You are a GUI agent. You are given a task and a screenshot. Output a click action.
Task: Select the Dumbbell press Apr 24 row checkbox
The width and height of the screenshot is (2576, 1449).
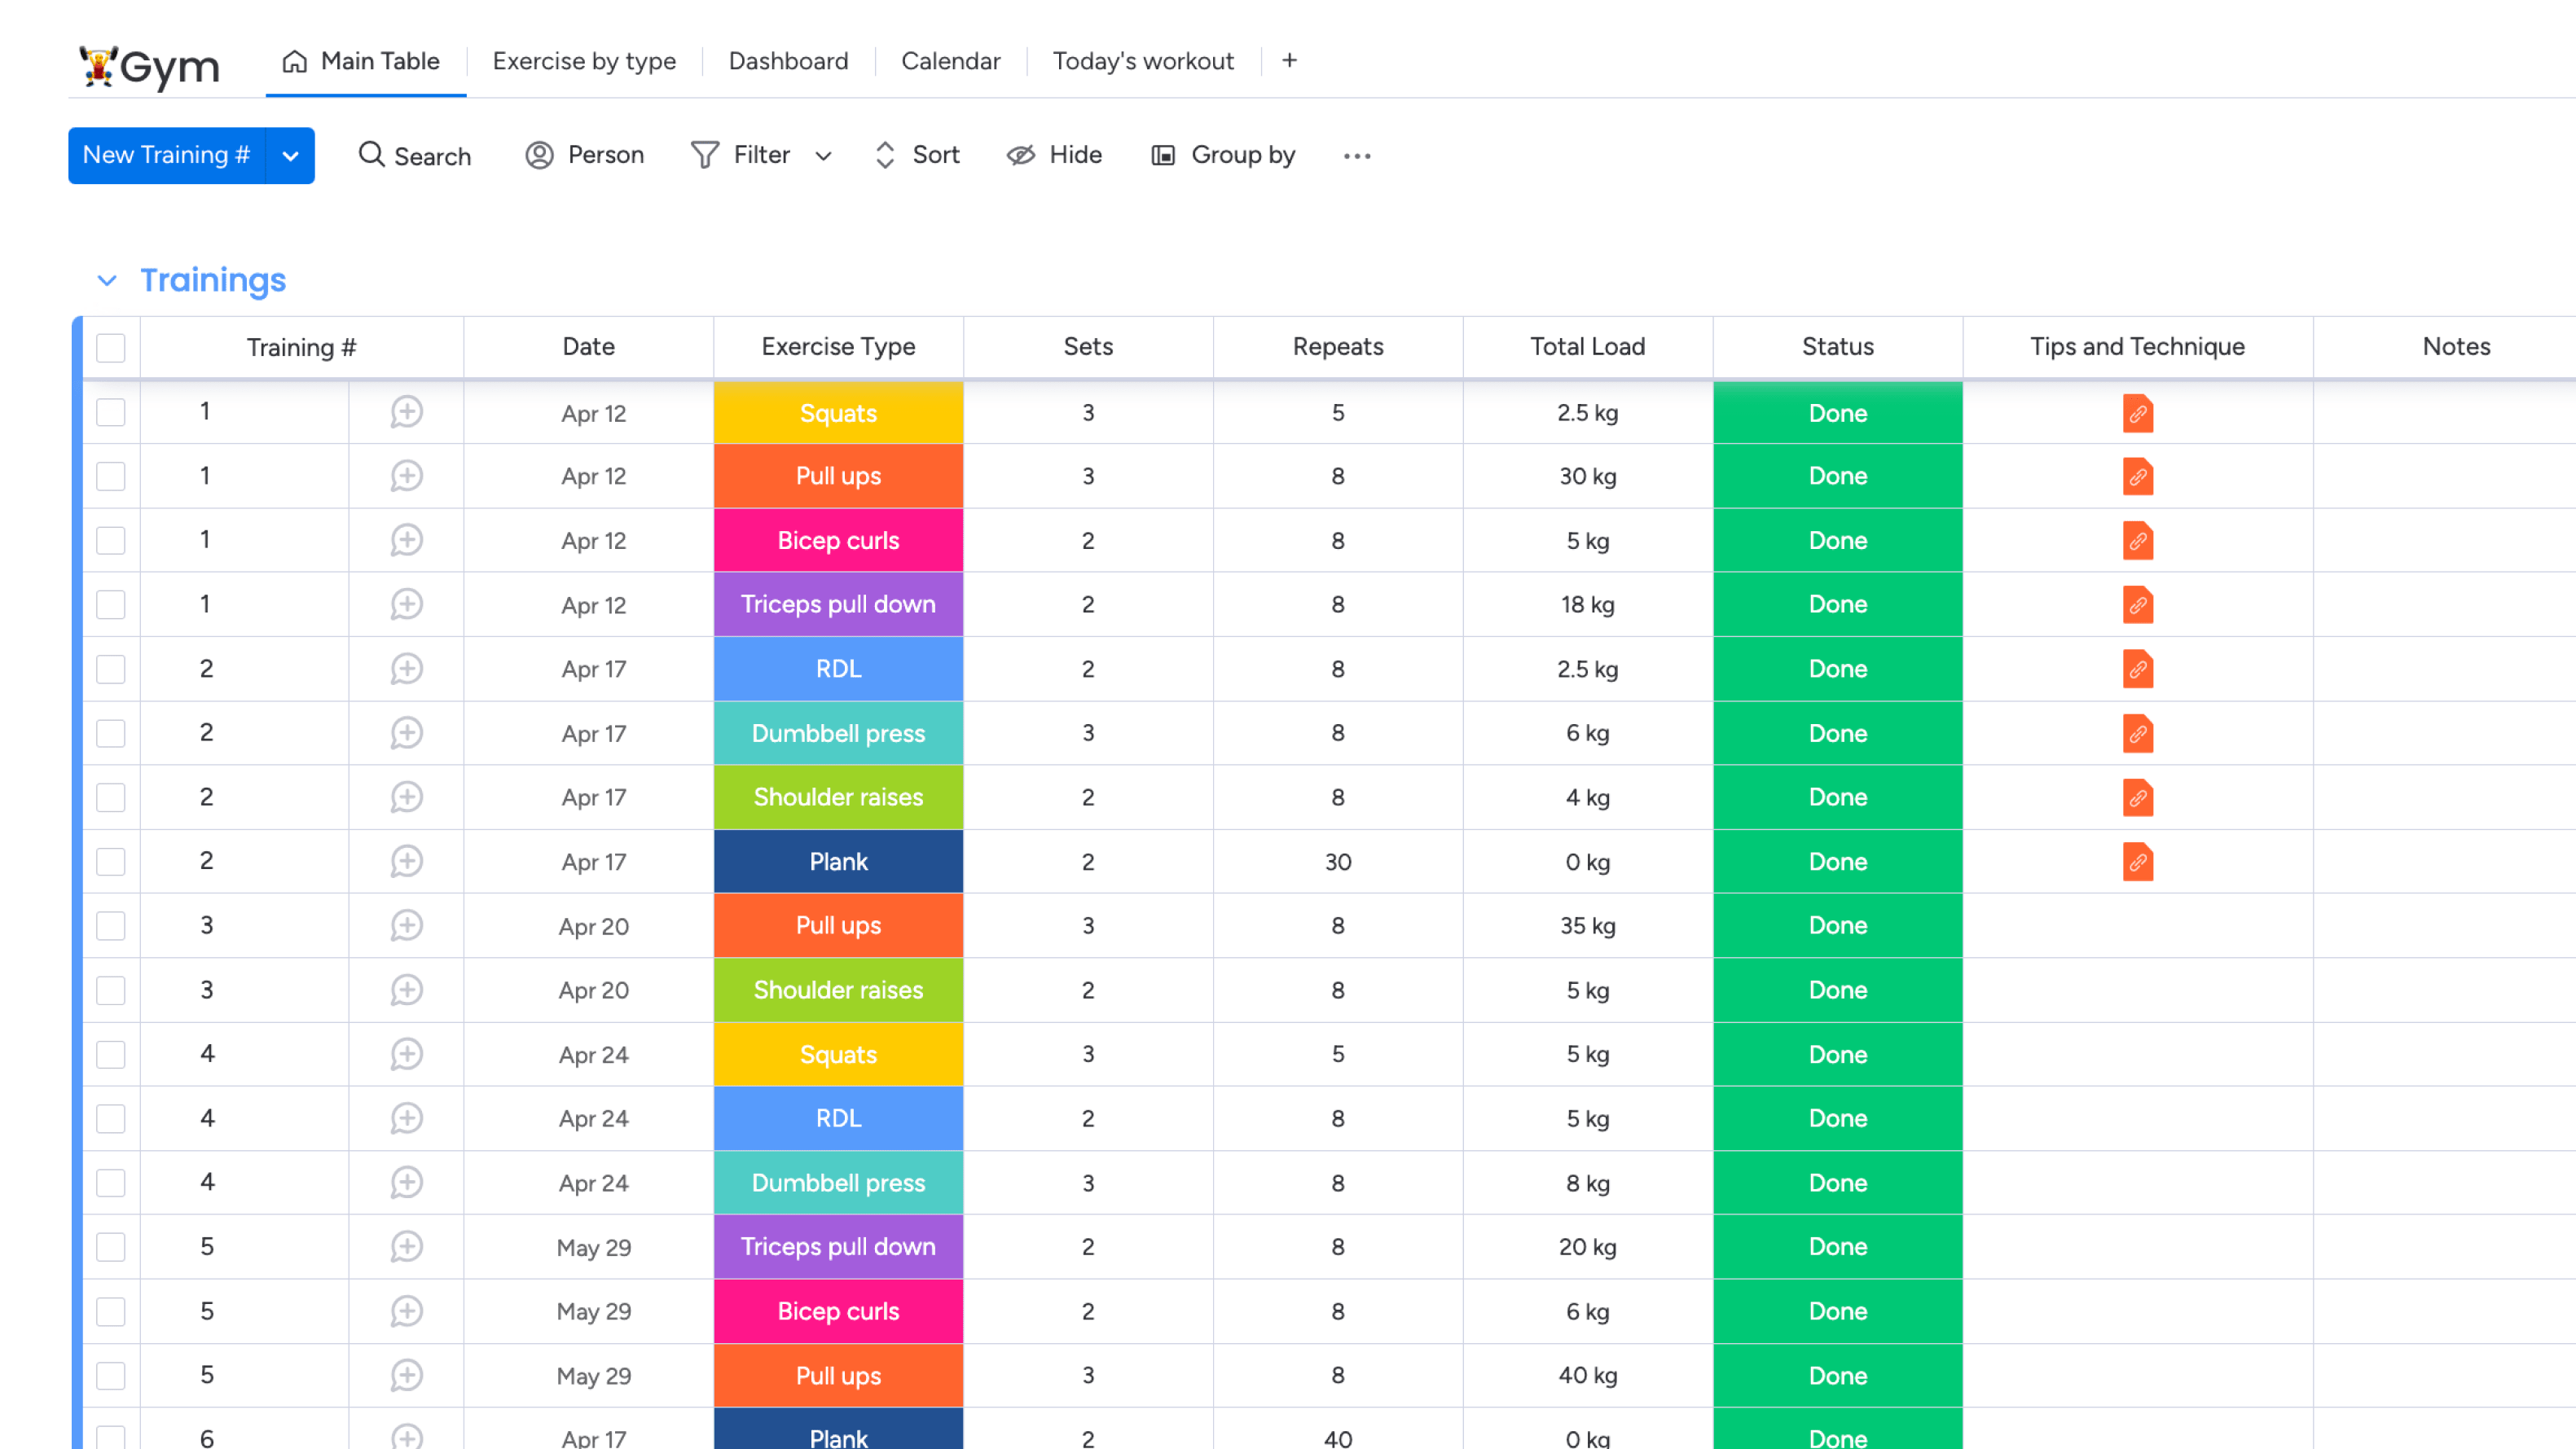click(x=111, y=1182)
